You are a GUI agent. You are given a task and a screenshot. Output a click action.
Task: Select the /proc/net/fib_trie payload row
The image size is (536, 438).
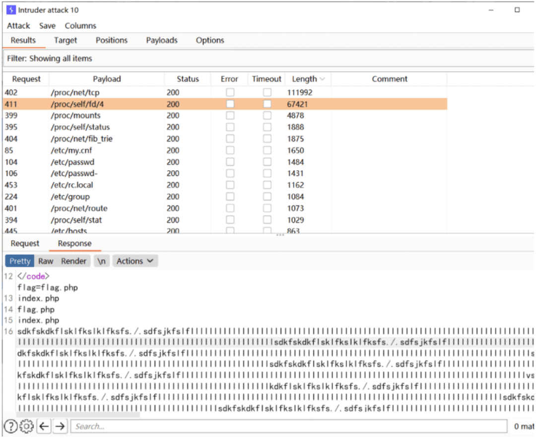(225, 139)
